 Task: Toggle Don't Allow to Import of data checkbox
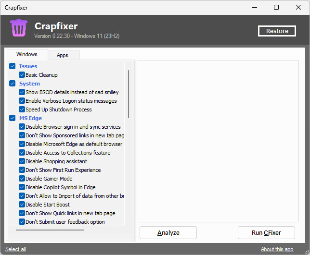point(22,196)
